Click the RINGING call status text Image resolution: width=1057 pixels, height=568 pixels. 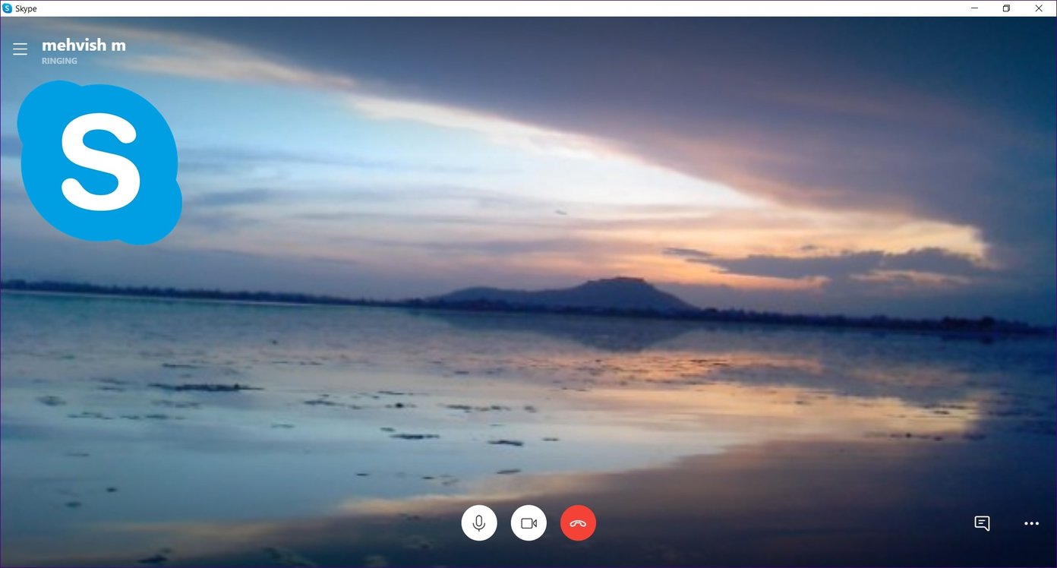point(59,62)
